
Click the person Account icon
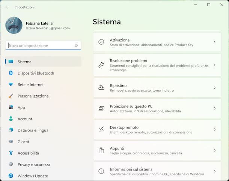pos(11,119)
